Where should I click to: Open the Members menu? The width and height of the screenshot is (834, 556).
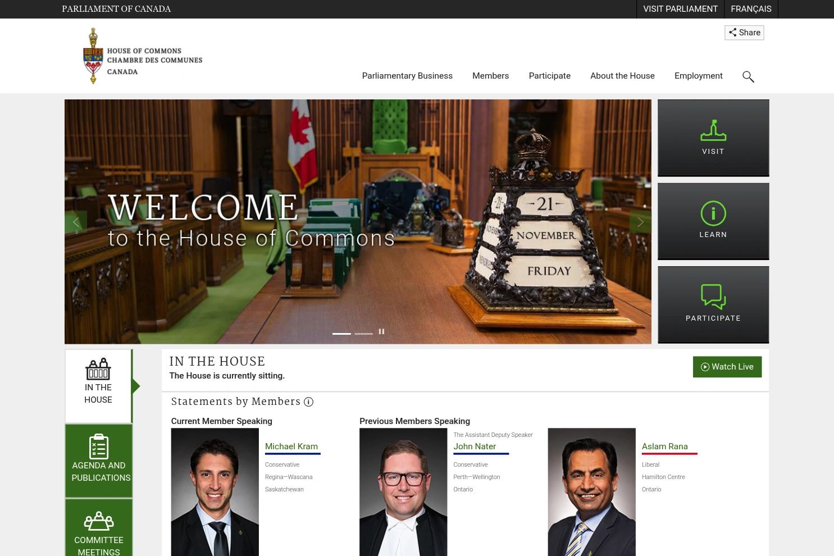[490, 76]
